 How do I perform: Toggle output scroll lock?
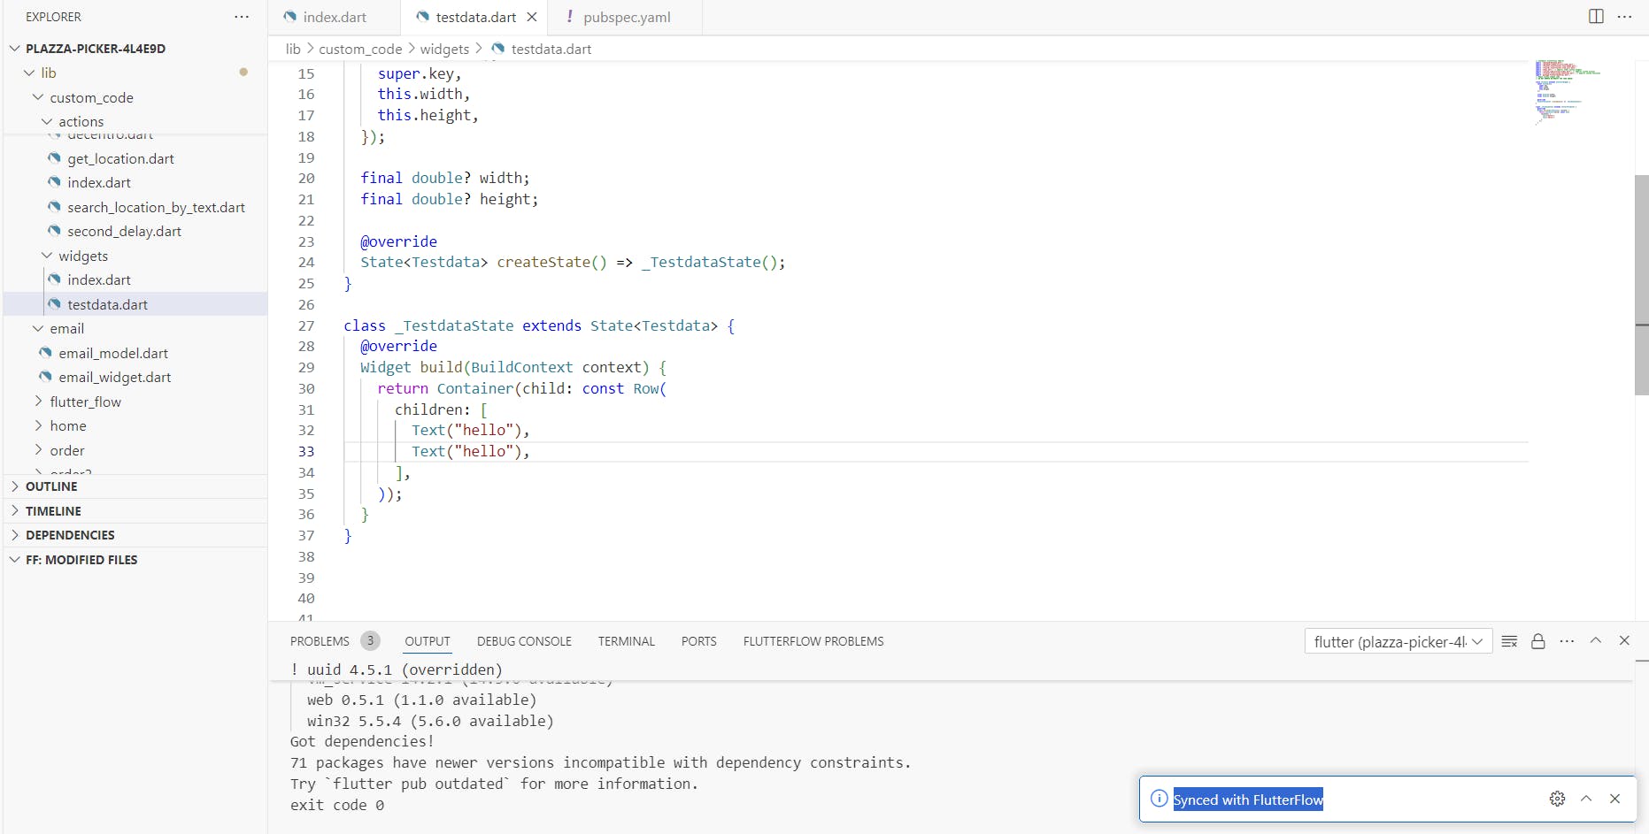[x=1538, y=641]
